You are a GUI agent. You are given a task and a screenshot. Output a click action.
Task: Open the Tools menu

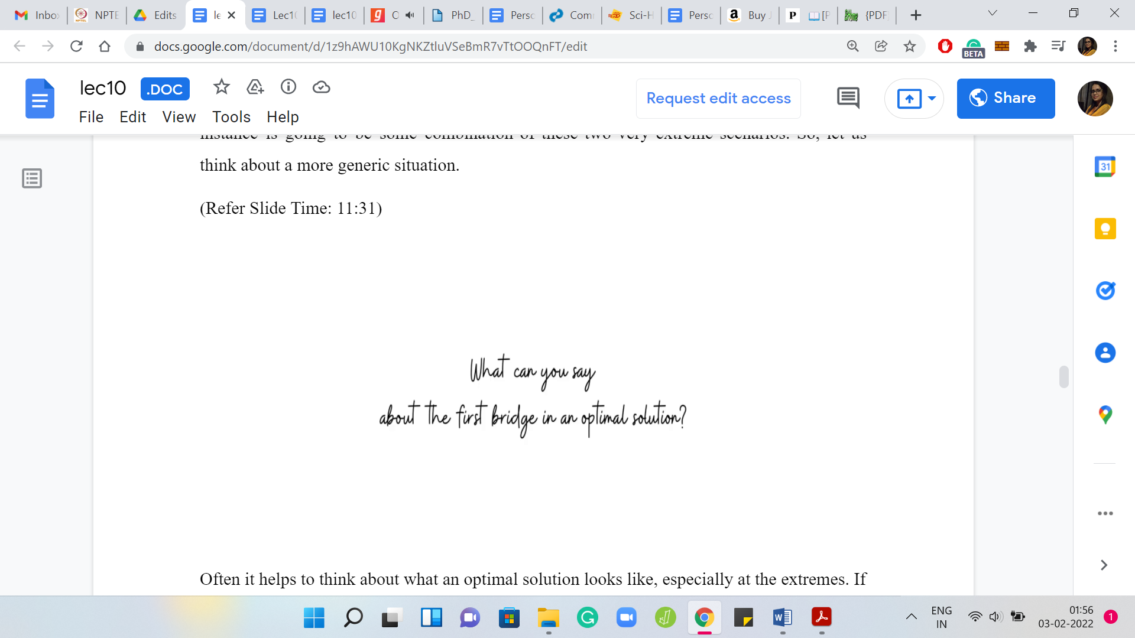click(231, 117)
